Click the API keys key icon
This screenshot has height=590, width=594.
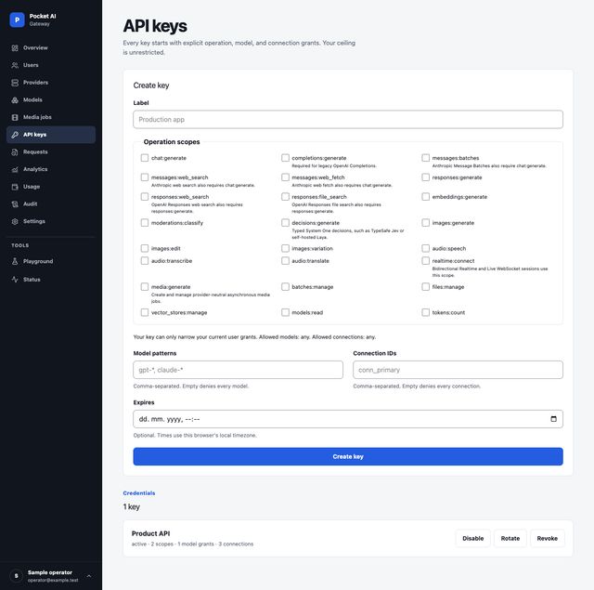click(x=15, y=135)
